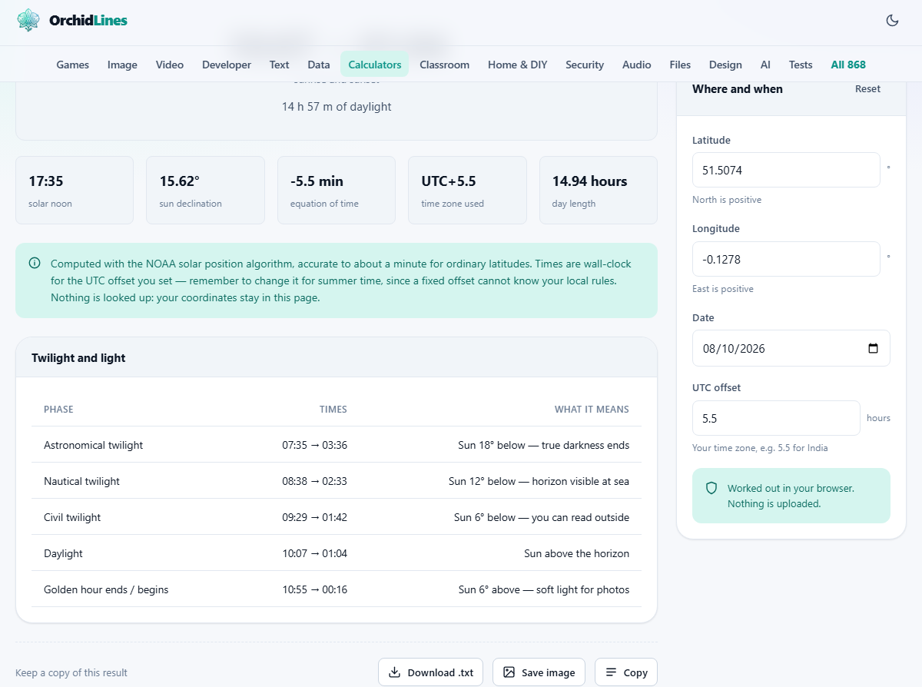Click the shield icon in privacy notice
Viewport: 922px width, 687px height.
coord(711,488)
